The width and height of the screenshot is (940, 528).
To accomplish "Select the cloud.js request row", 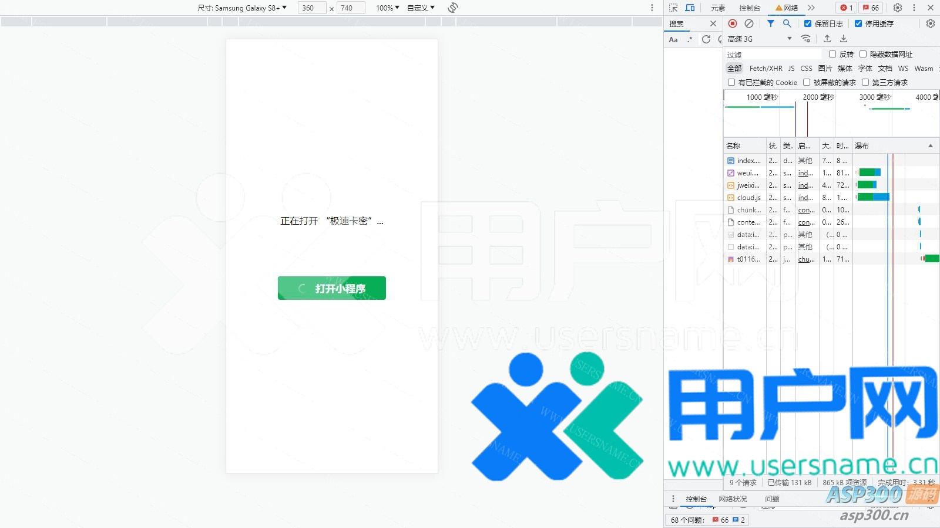I will [x=831, y=198].
